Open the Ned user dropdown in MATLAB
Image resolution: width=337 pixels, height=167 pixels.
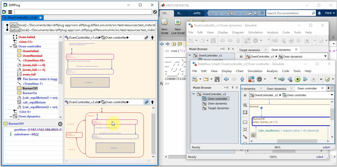point(330,13)
